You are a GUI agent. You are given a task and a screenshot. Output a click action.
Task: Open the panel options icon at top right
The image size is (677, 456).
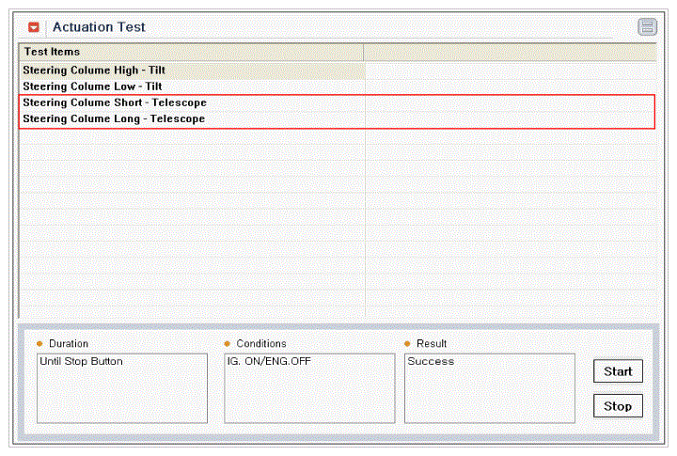[647, 27]
